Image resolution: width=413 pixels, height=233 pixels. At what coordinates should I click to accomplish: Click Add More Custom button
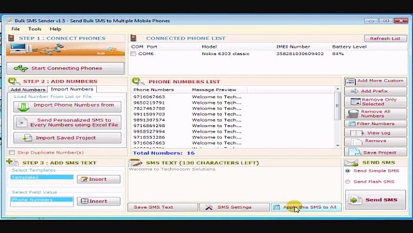click(375, 82)
